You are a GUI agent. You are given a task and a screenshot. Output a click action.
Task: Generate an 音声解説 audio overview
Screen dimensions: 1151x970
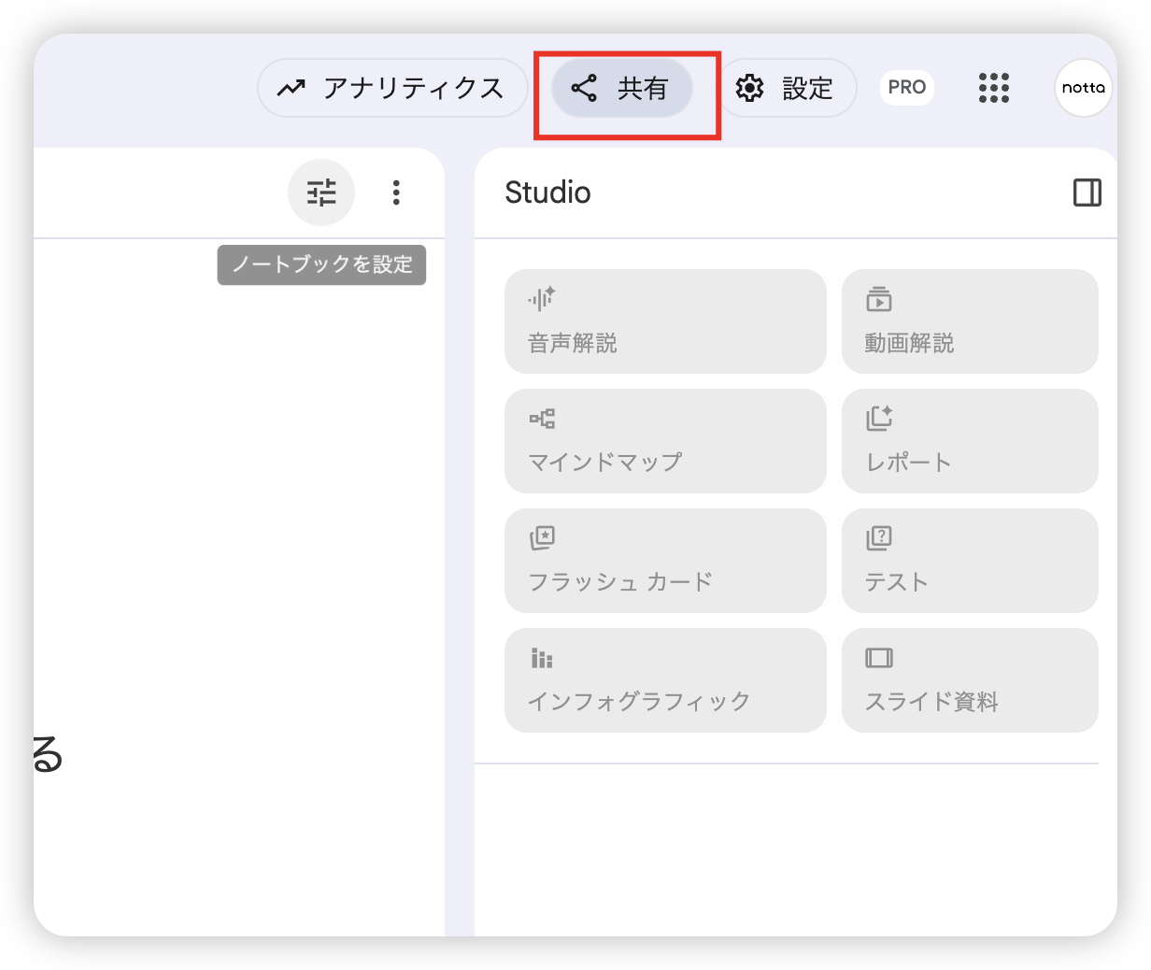[665, 321]
